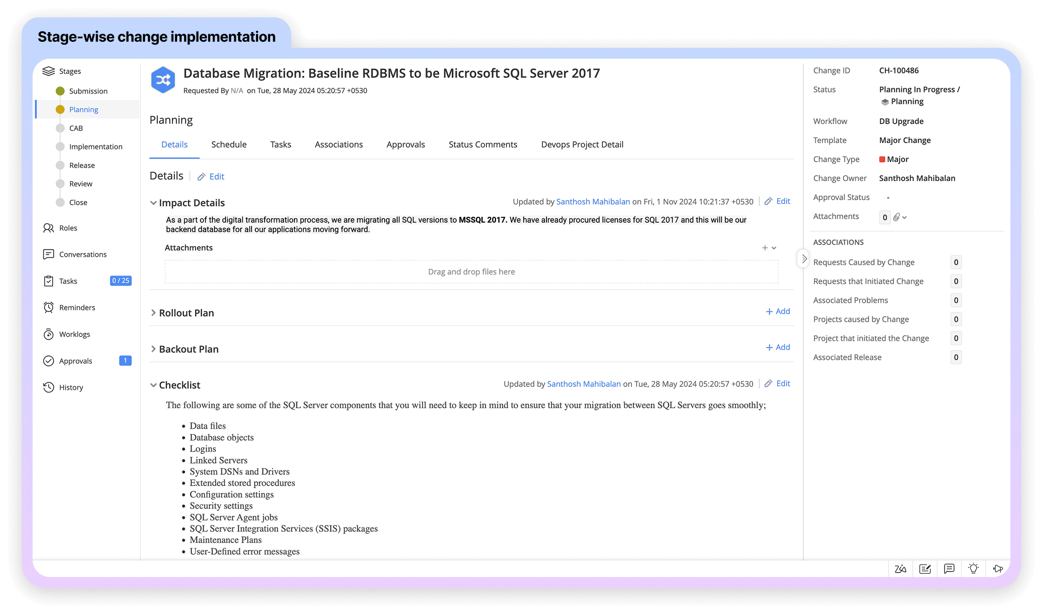Click the database migration shuffle icon
1043x614 pixels.
163,80
